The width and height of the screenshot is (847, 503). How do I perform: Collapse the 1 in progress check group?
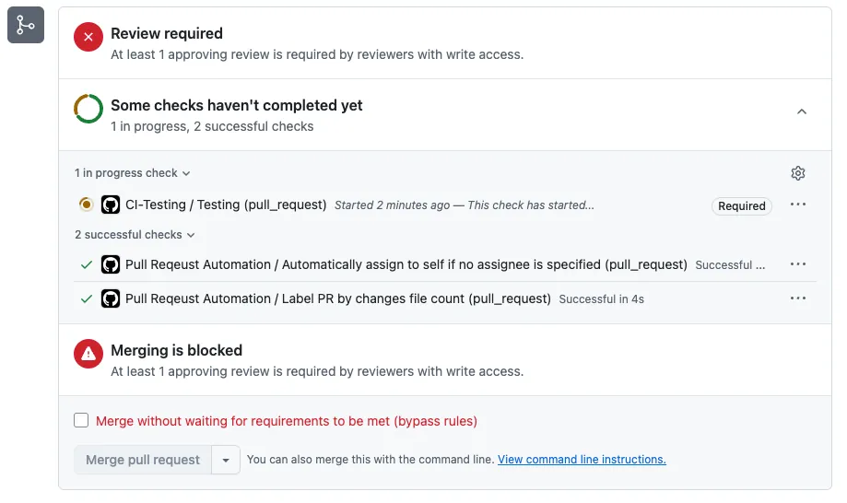(x=133, y=173)
